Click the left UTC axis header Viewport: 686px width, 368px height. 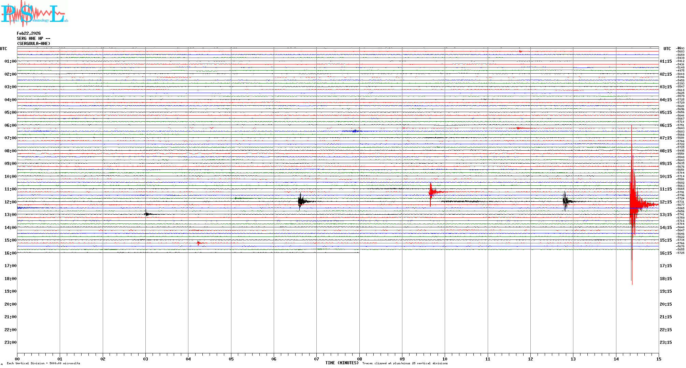tap(3, 49)
